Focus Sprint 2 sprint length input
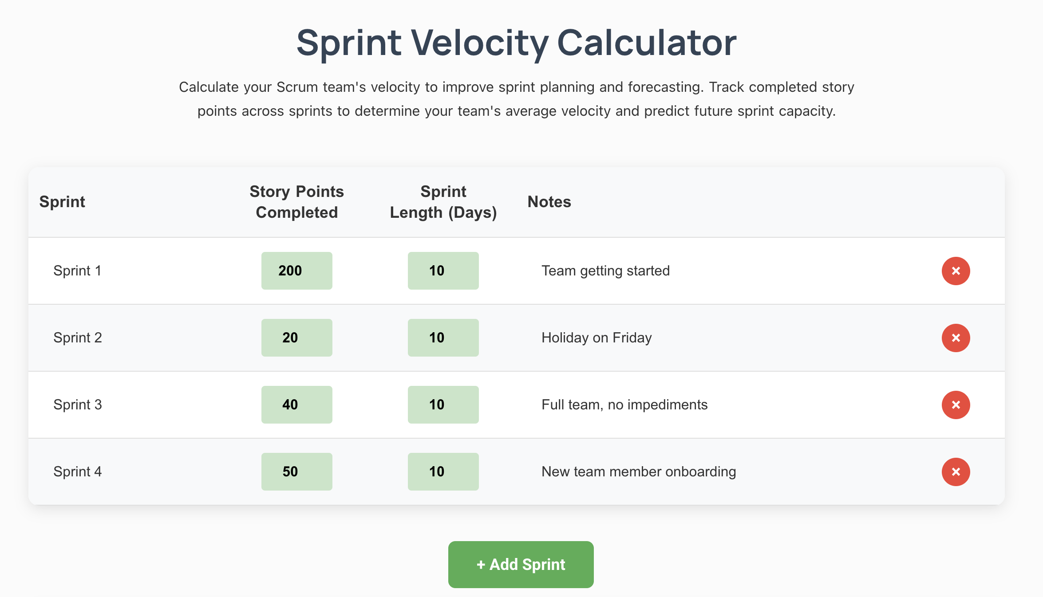 pyautogui.click(x=443, y=338)
